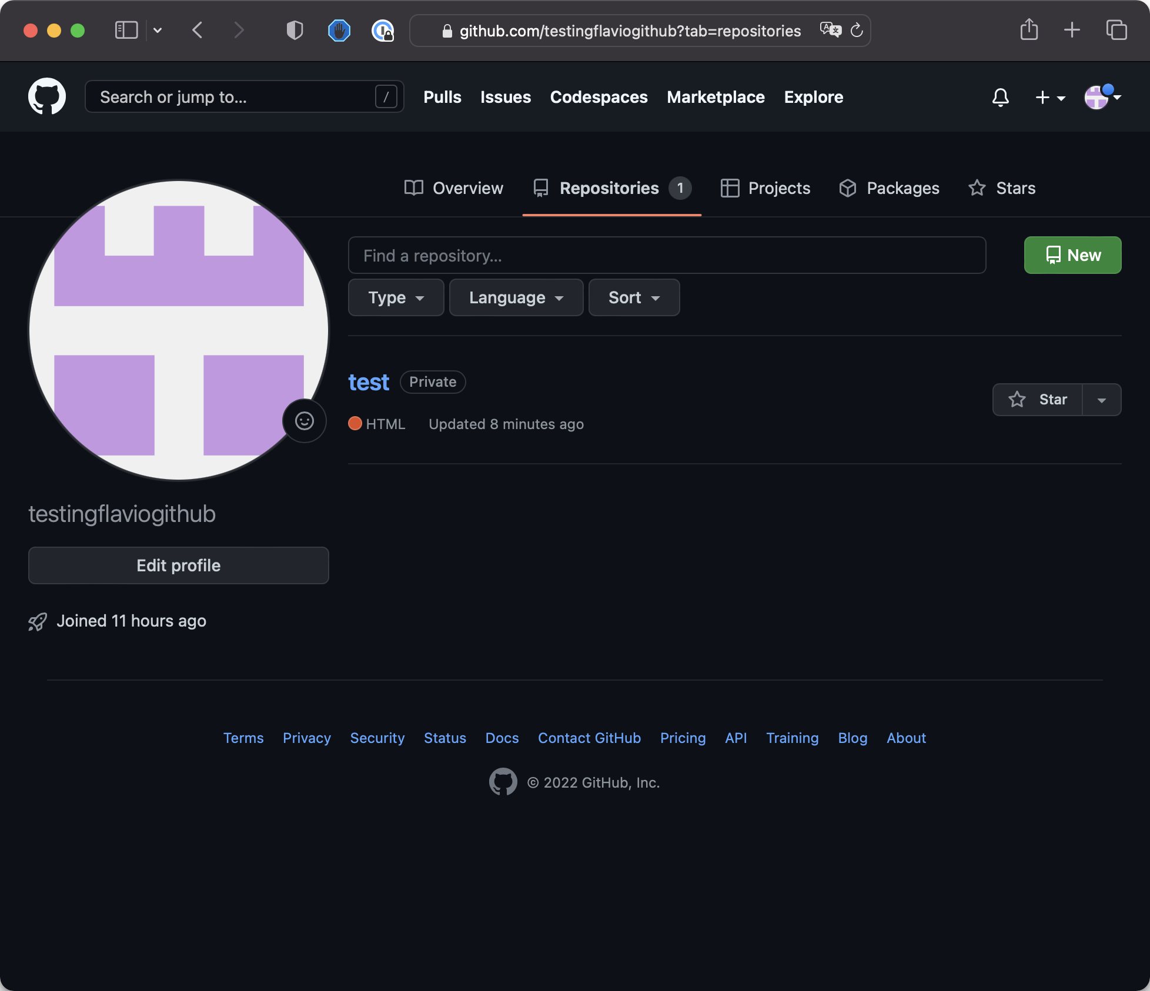Click the set status smiley icon
Viewport: 1150px width, 991px height.
304,421
